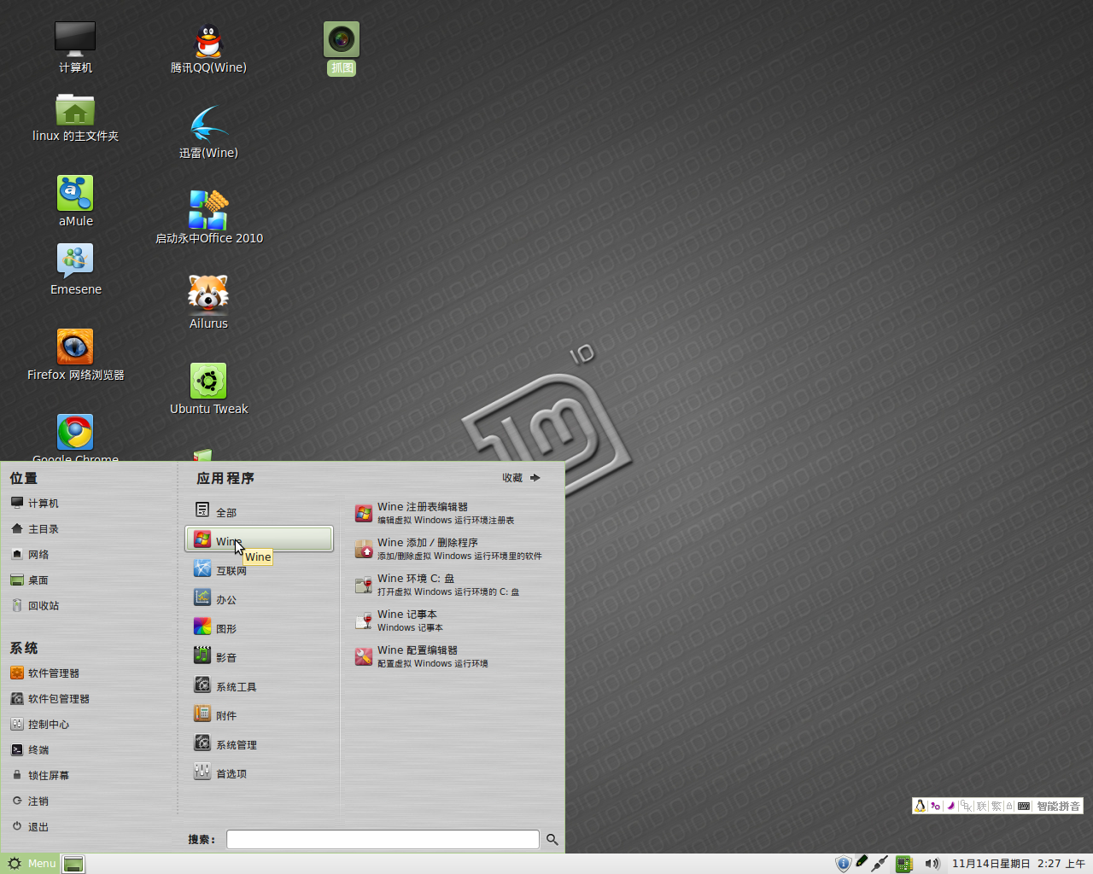The width and height of the screenshot is (1093, 874).
Task: Open 控制中心 control center
Action: (x=39, y=725)
